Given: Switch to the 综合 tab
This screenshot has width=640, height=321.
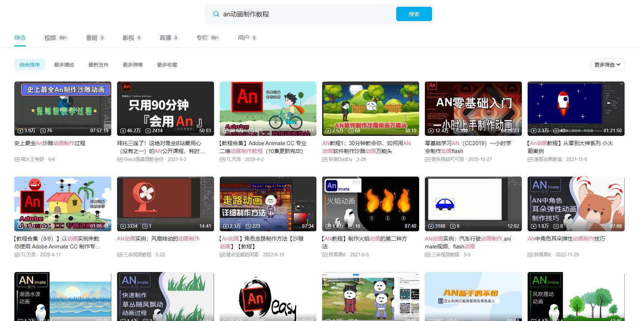Looking at the screenshot, I should (x=20, y=38).
